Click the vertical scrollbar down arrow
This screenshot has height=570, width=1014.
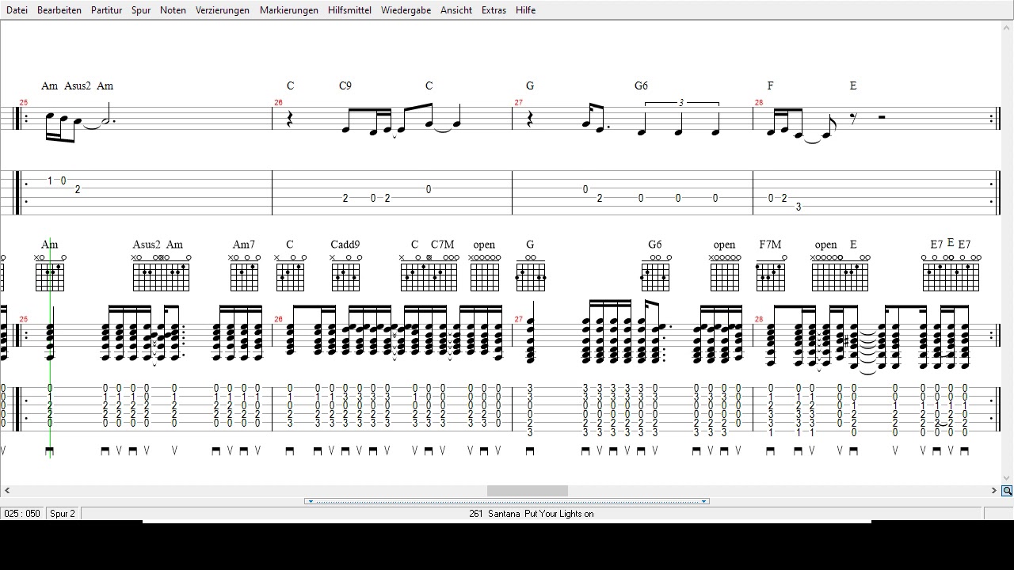(1007, 478)
